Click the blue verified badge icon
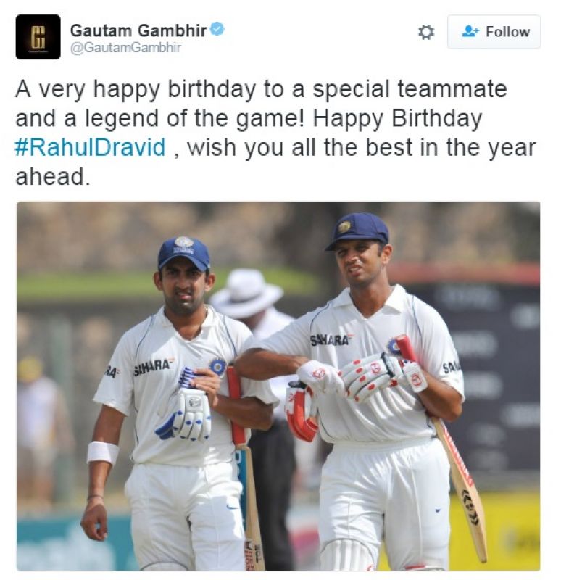Viewport: 561px width, 580px height. 217,29
